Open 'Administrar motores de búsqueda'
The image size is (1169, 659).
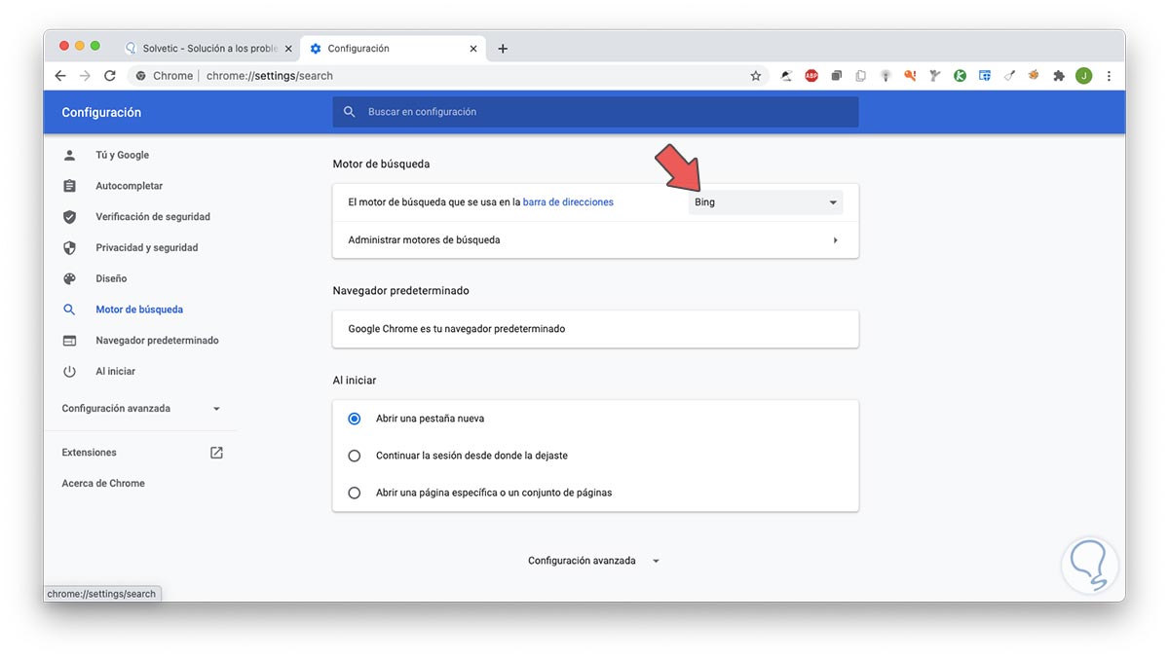(x=594, y=240)
